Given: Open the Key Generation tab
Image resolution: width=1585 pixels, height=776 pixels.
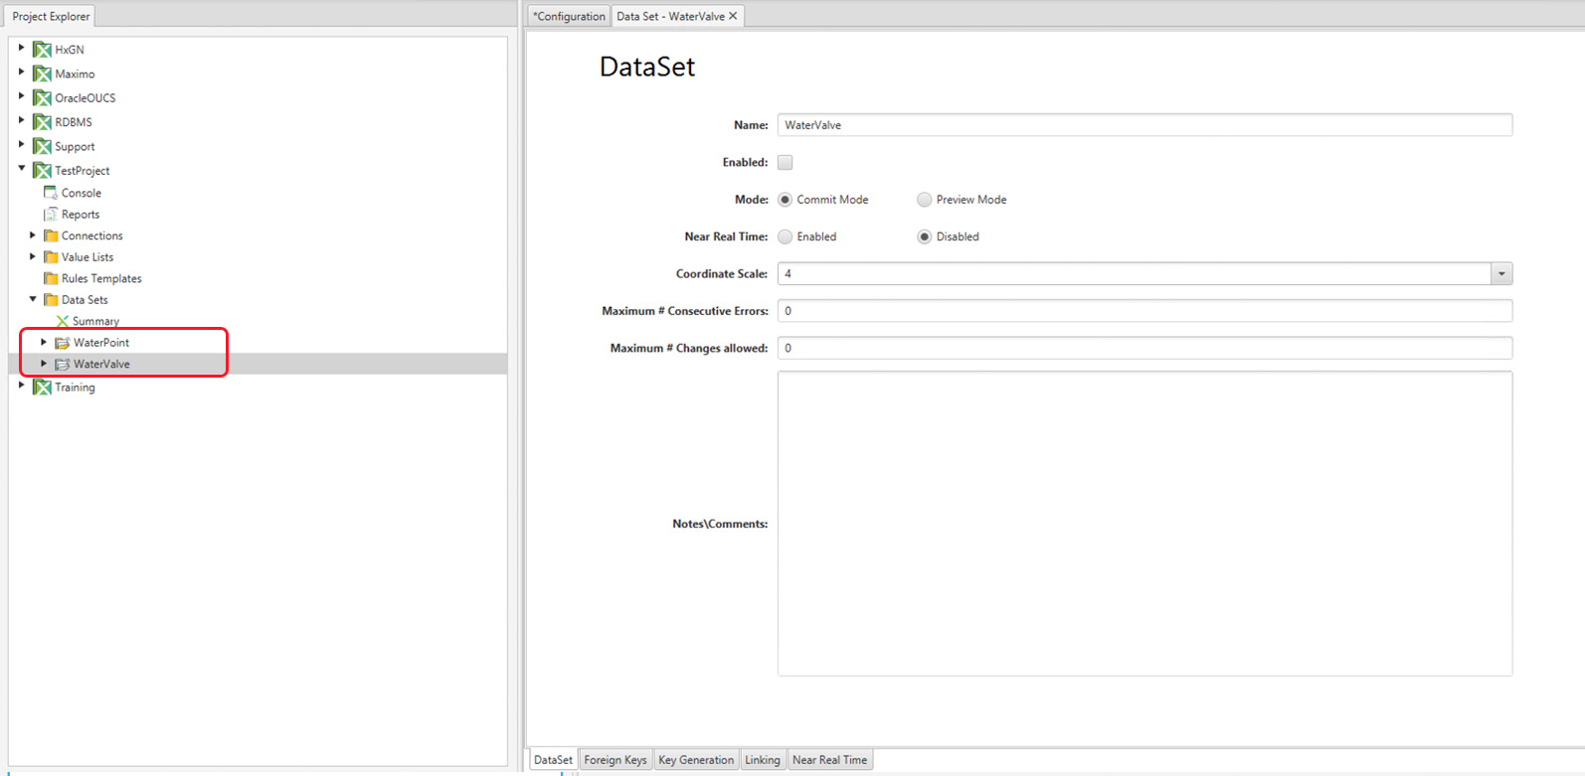Looking at the screenshot, I should 696,760.
